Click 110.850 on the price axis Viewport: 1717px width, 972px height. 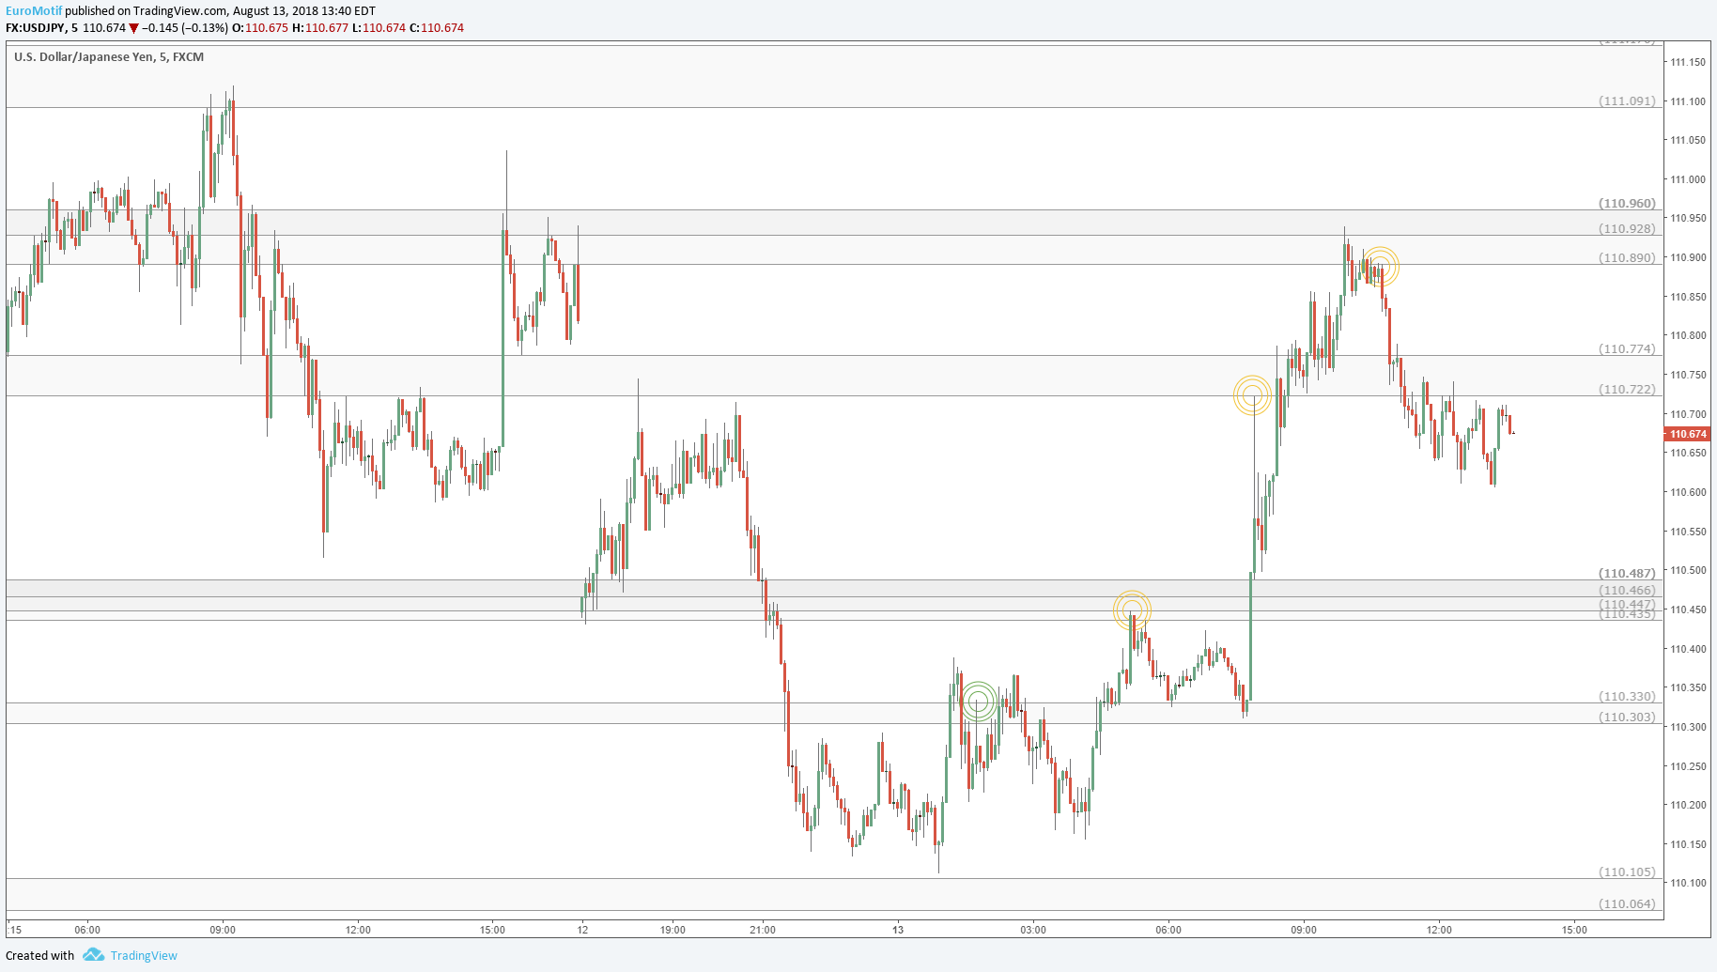pos(1688,297)
